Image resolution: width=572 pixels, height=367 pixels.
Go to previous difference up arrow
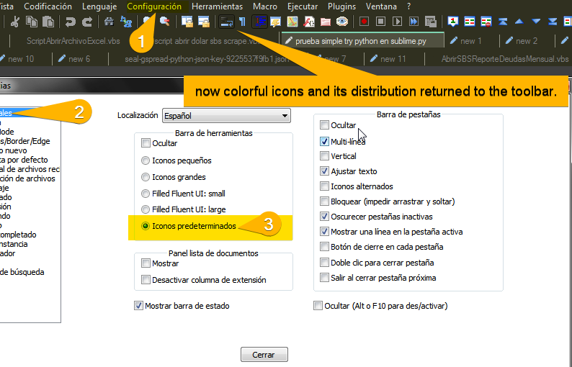519,22
